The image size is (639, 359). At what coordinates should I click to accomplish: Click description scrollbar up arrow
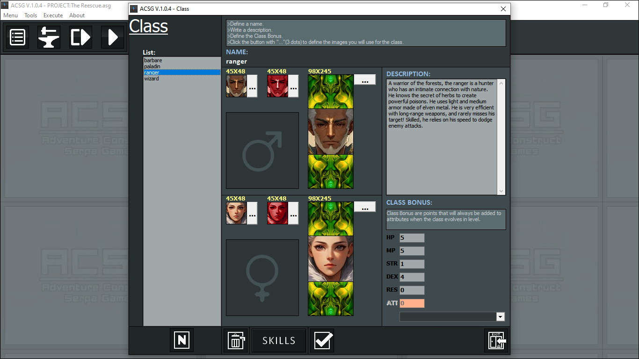(x=501, y=83)
